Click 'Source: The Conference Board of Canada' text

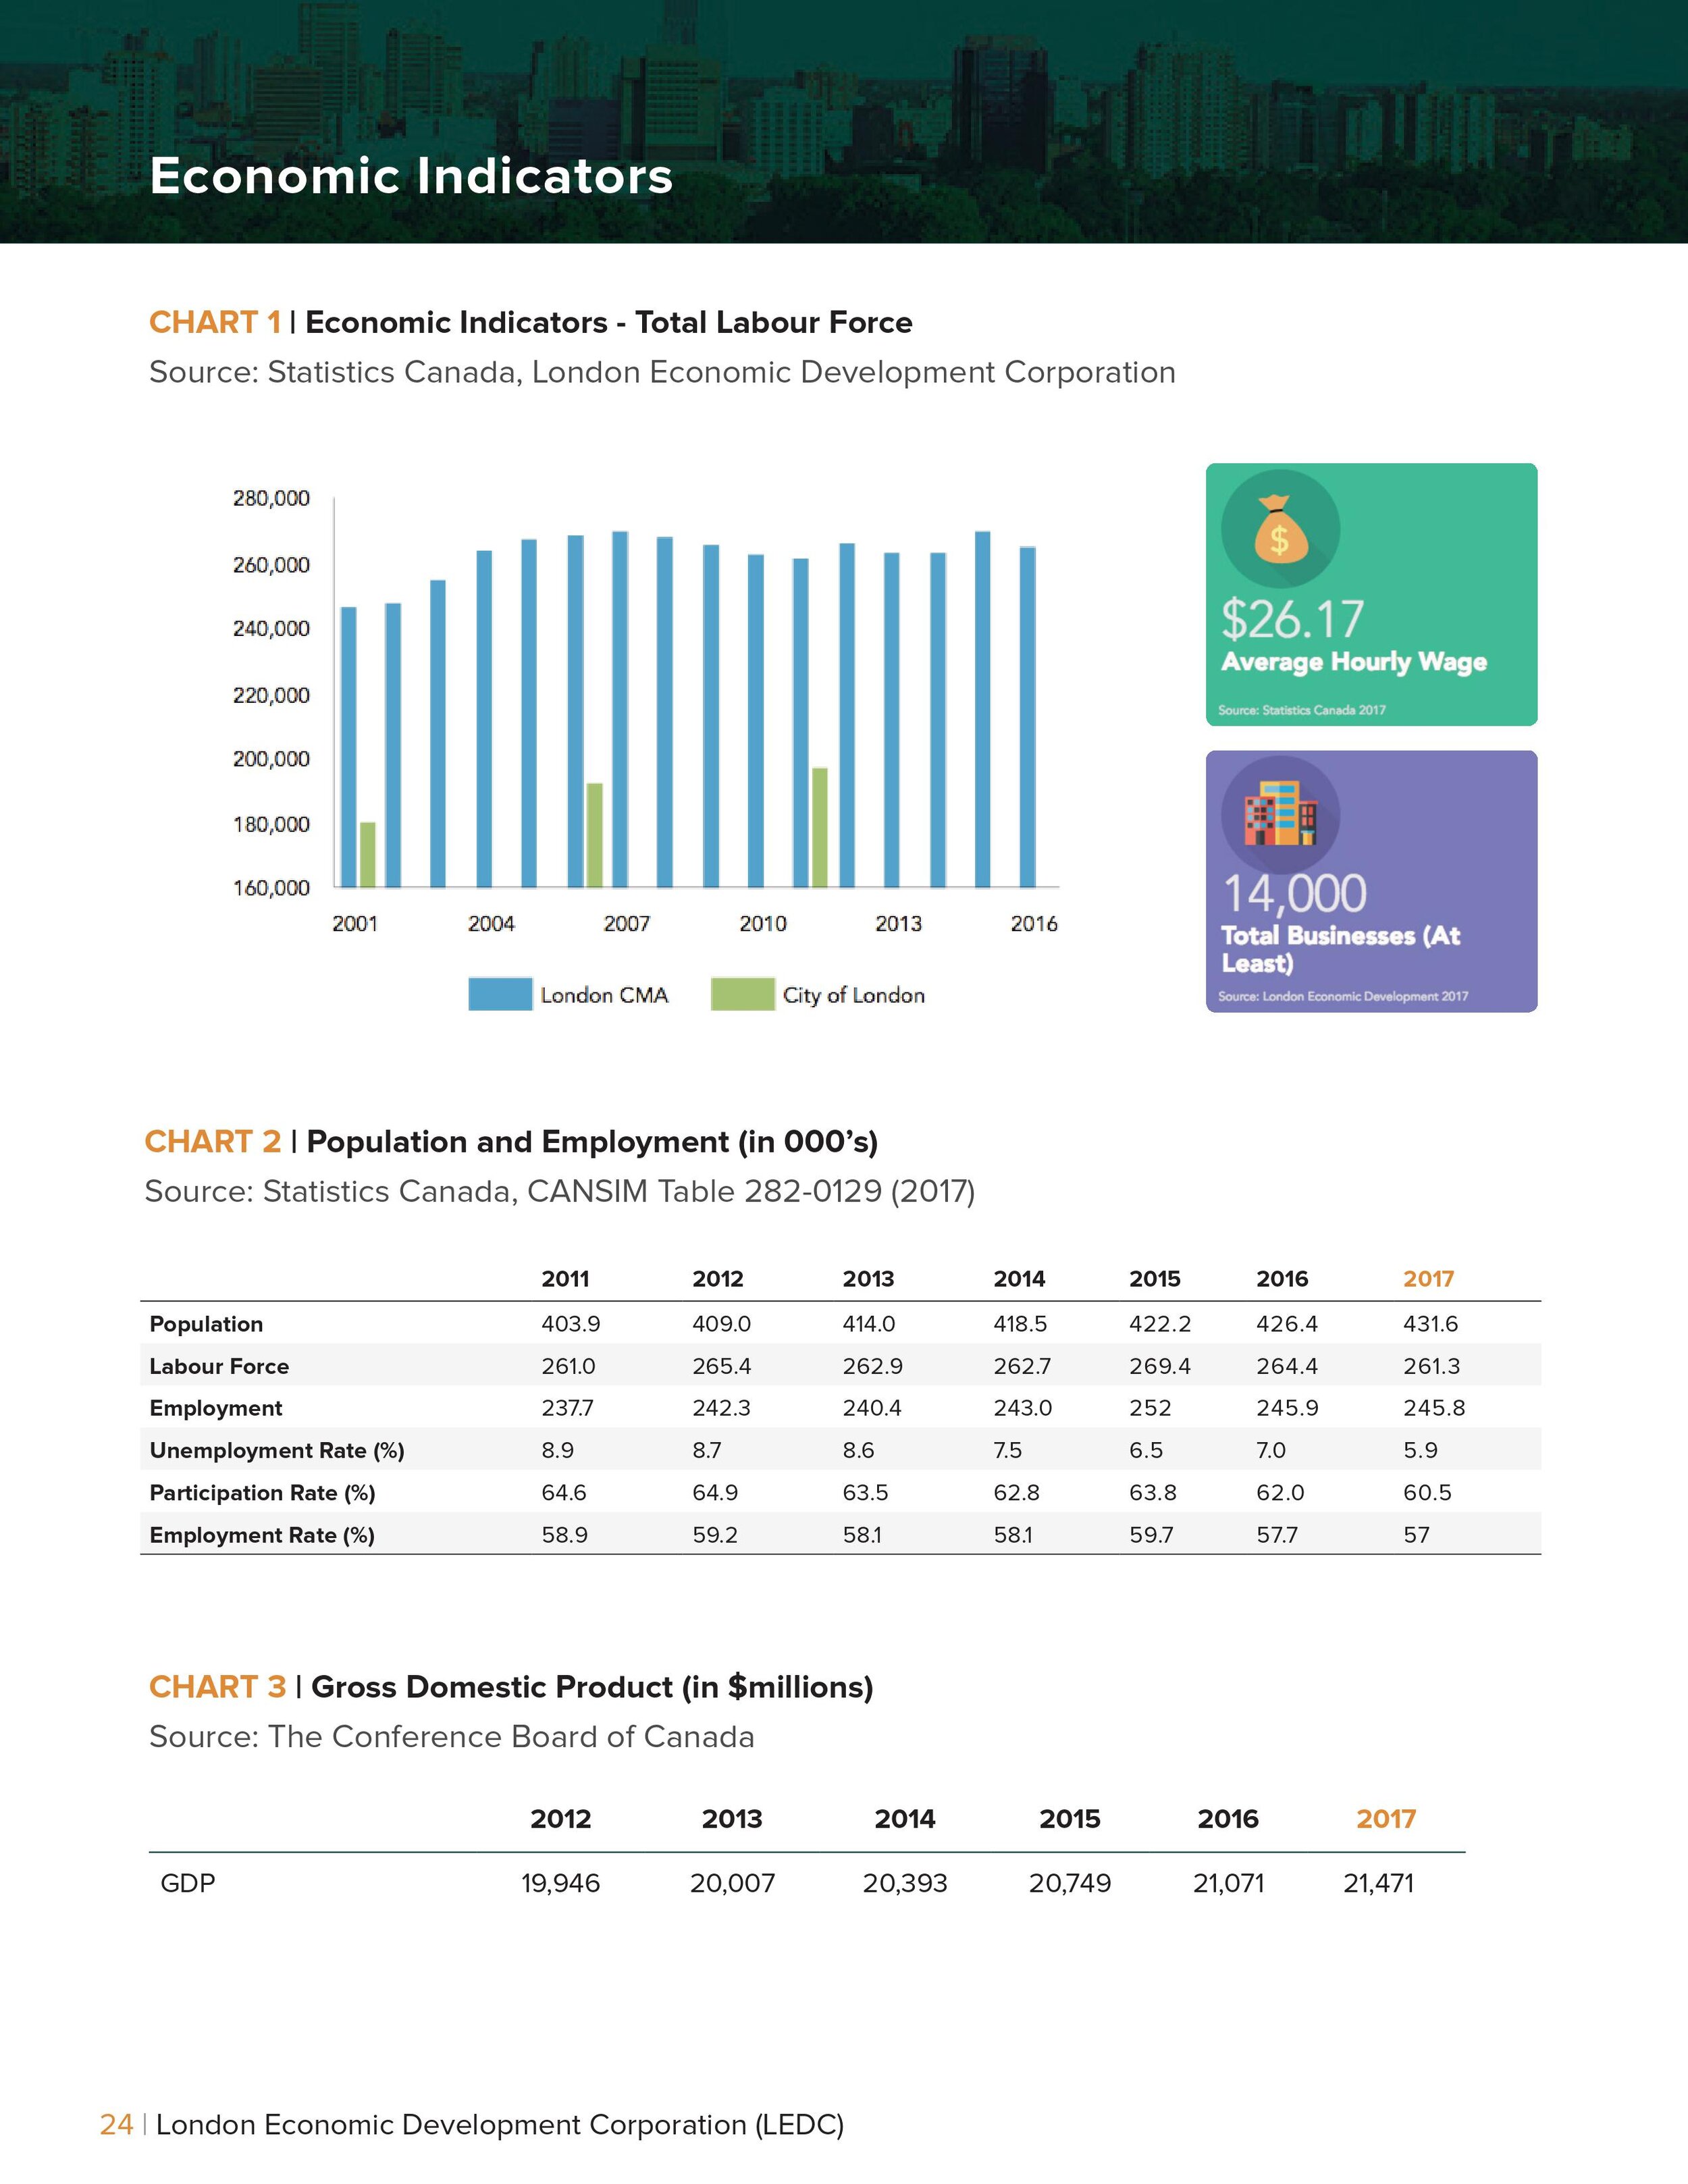coord(452,1737)
